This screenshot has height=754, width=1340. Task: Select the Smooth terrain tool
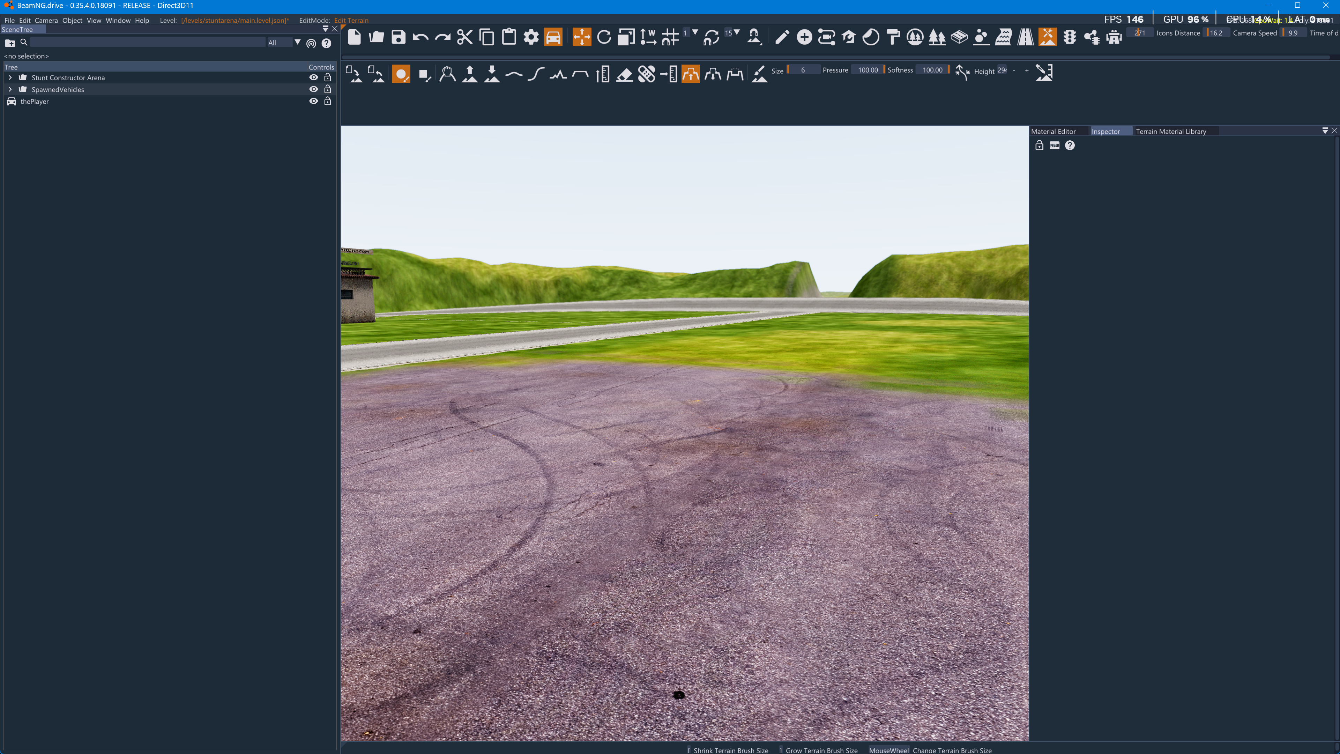click(514, 74)
